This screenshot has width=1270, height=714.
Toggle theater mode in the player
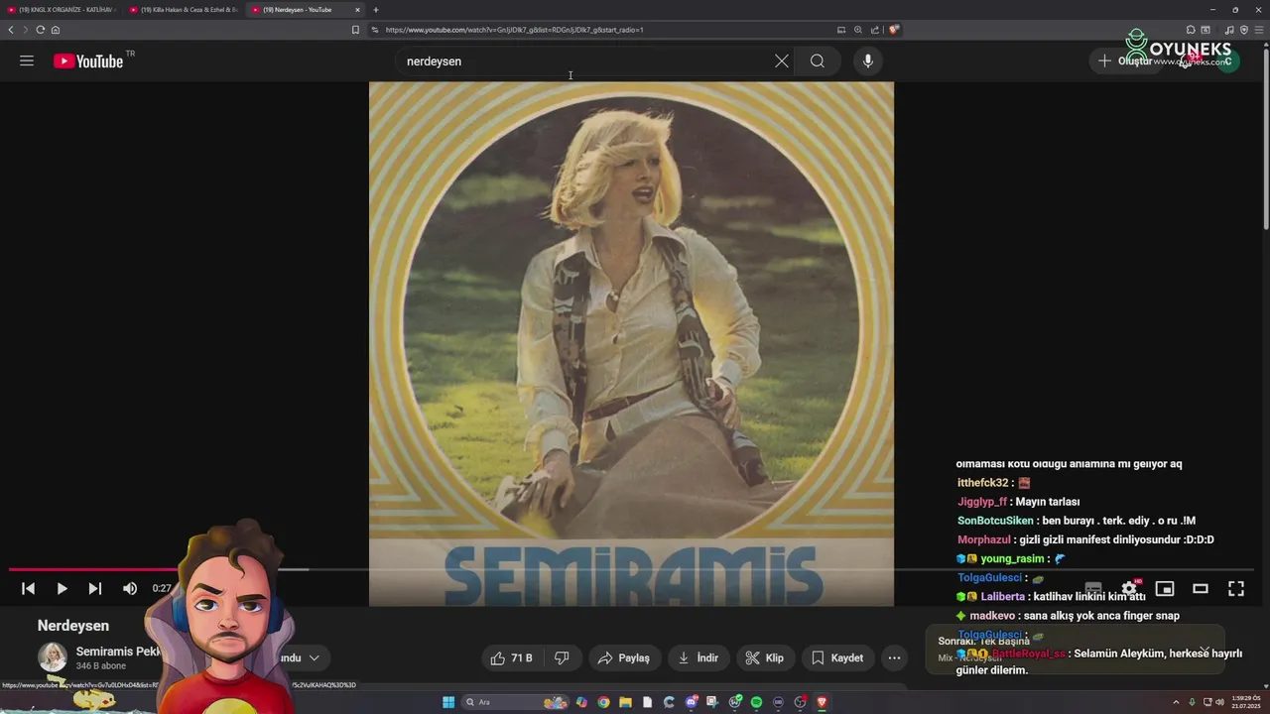pyautogui.click(x=1201, y=588)
